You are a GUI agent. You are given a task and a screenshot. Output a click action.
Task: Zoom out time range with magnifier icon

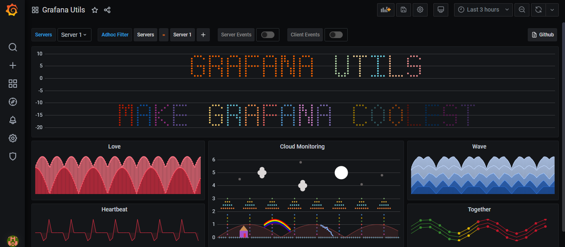pos(522,10)
